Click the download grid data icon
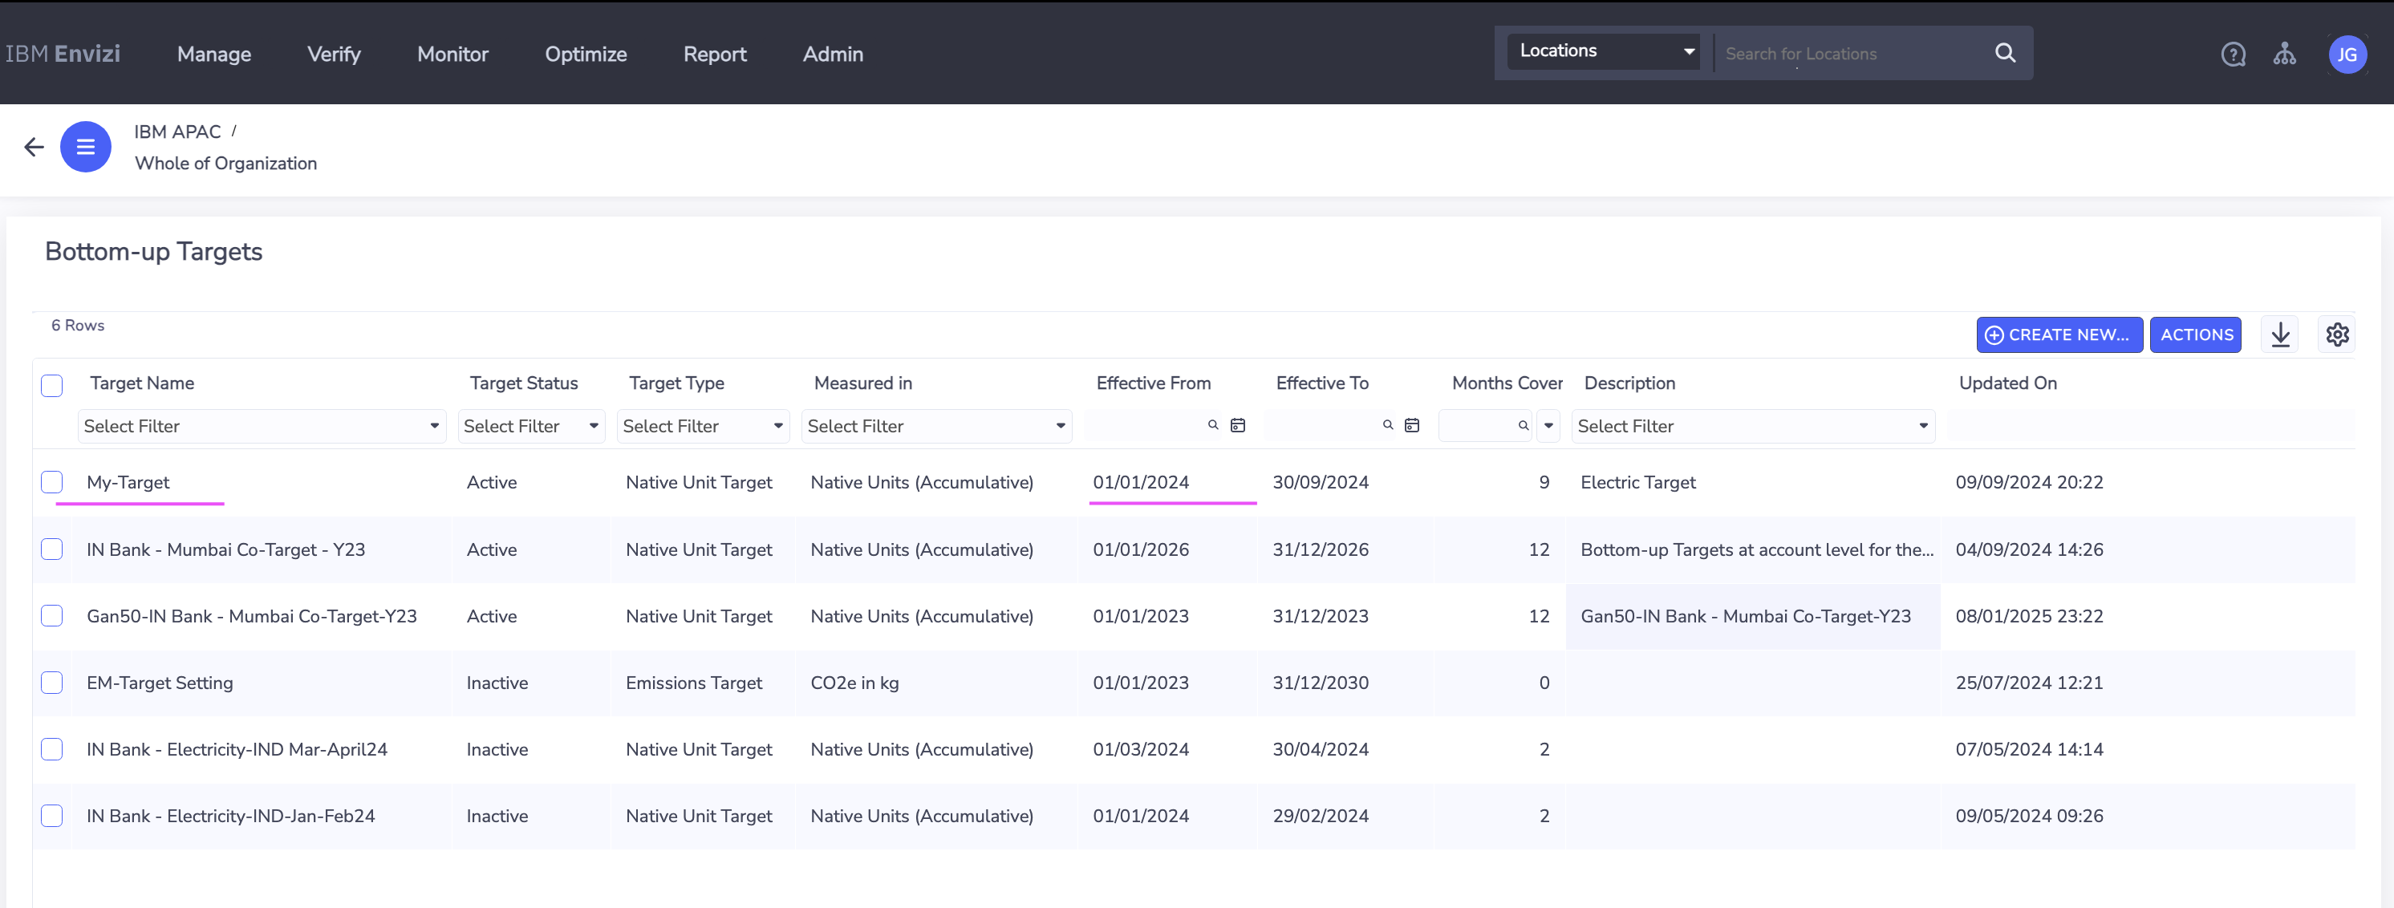 [x=2280, y=334]
